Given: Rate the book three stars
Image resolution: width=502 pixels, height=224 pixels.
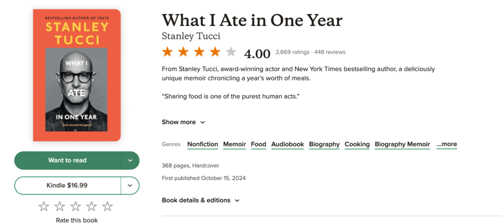Looking at the screenshot, I should 75,206.
